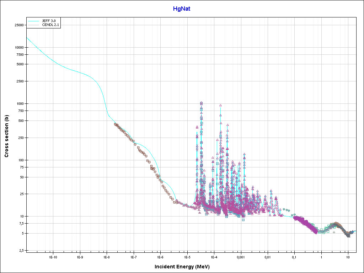Image resolution: width=364 pixels, height=273 pixels.
Task: Click the tallest resonance peak marker near 1000 b
Action: (201, 103)
